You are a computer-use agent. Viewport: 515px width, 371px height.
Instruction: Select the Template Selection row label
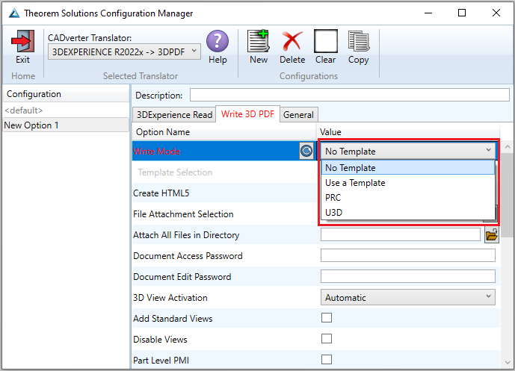pos(175,172)
